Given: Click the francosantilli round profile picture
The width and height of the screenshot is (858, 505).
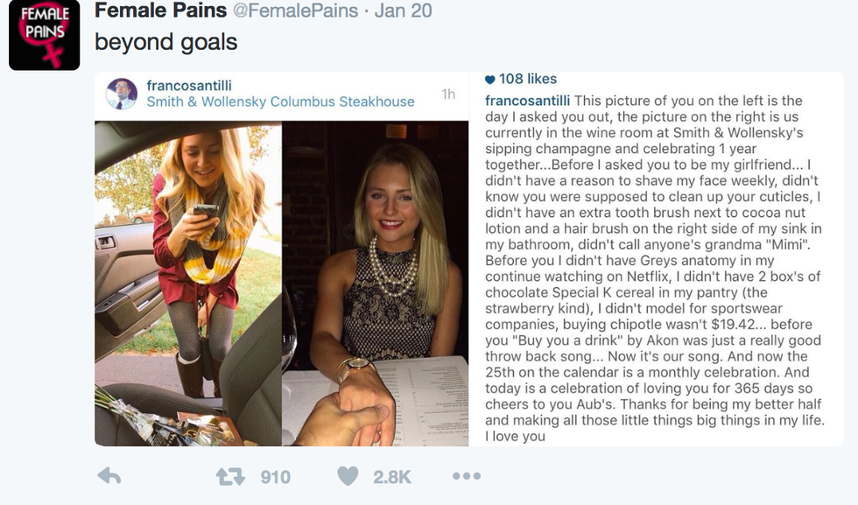Looking at the screenshot, I should point(122,94).
